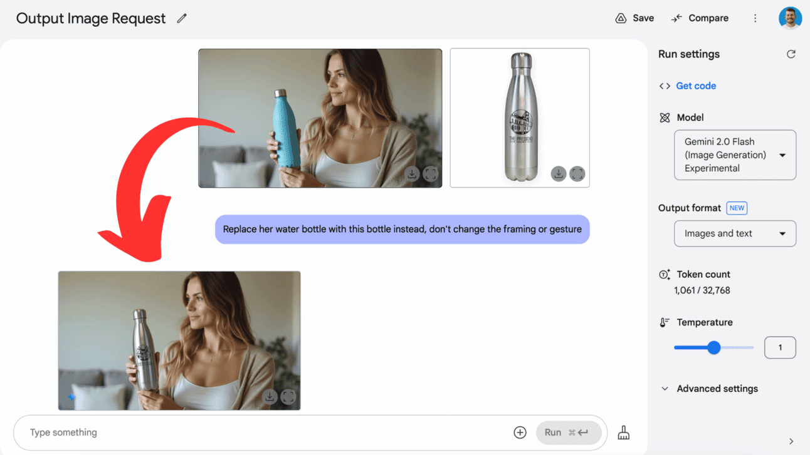Expand the generated output image fullscreen
810x455 pixels.
[288, 396]
